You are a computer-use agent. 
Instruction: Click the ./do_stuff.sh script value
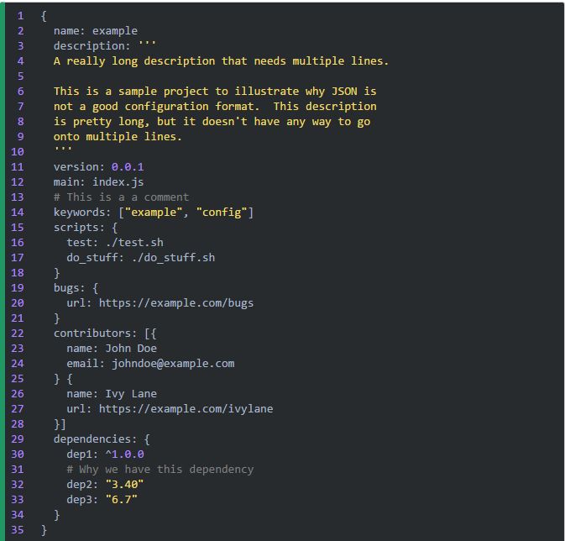click(x=173, y=257)
